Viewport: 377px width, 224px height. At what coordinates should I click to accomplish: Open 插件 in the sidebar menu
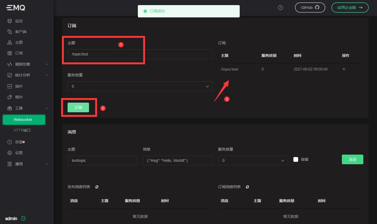point(19,86)
